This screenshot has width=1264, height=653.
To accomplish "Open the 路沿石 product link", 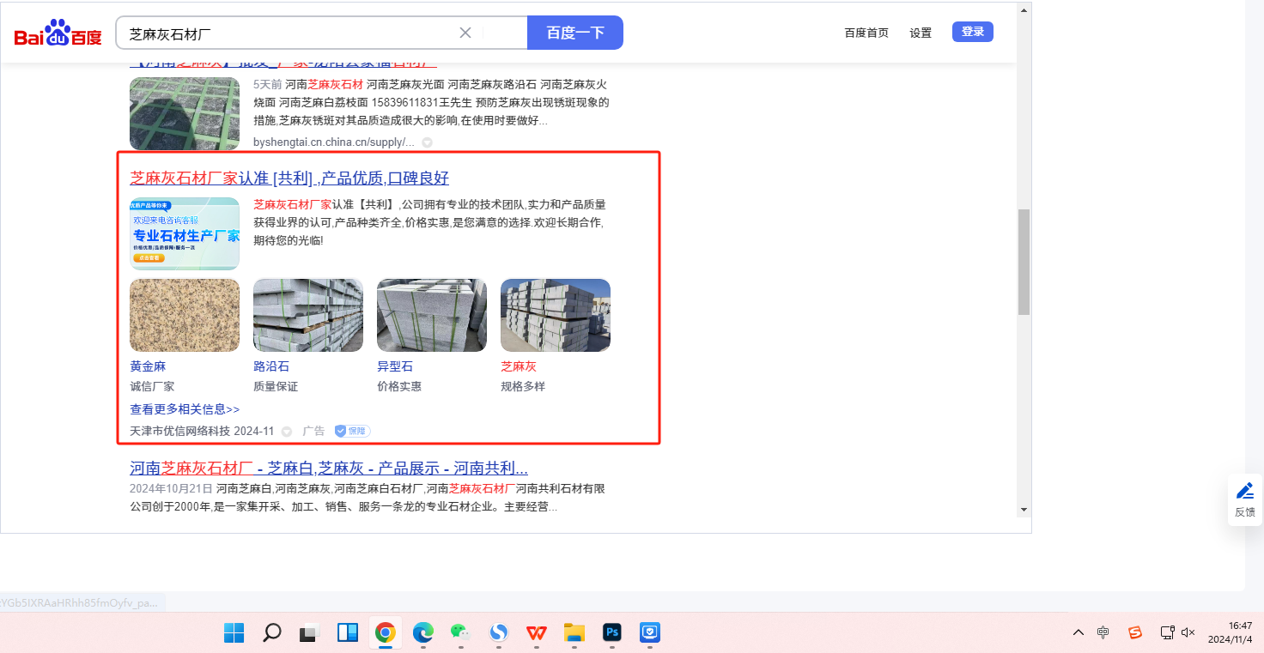I will click(271, 366).
